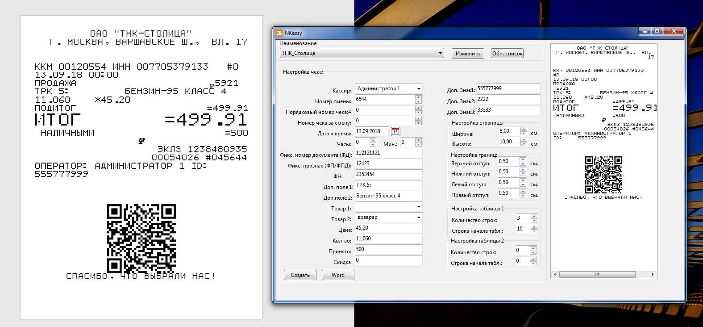Click the Цена field with 45,20
Image resolution: width=703 pixels, height=327 pixels.
pos(389,228)
